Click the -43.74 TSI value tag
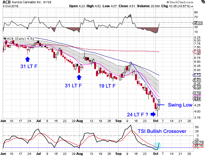 click(x=198, y=143)
